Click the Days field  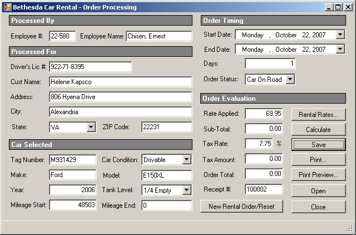point(270,63)
